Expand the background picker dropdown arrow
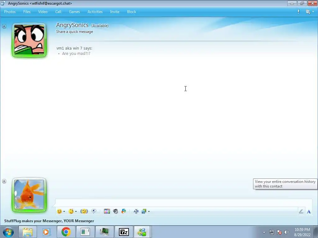The width and height of the screenshot is (318, 238). click(x=149, y=211)
